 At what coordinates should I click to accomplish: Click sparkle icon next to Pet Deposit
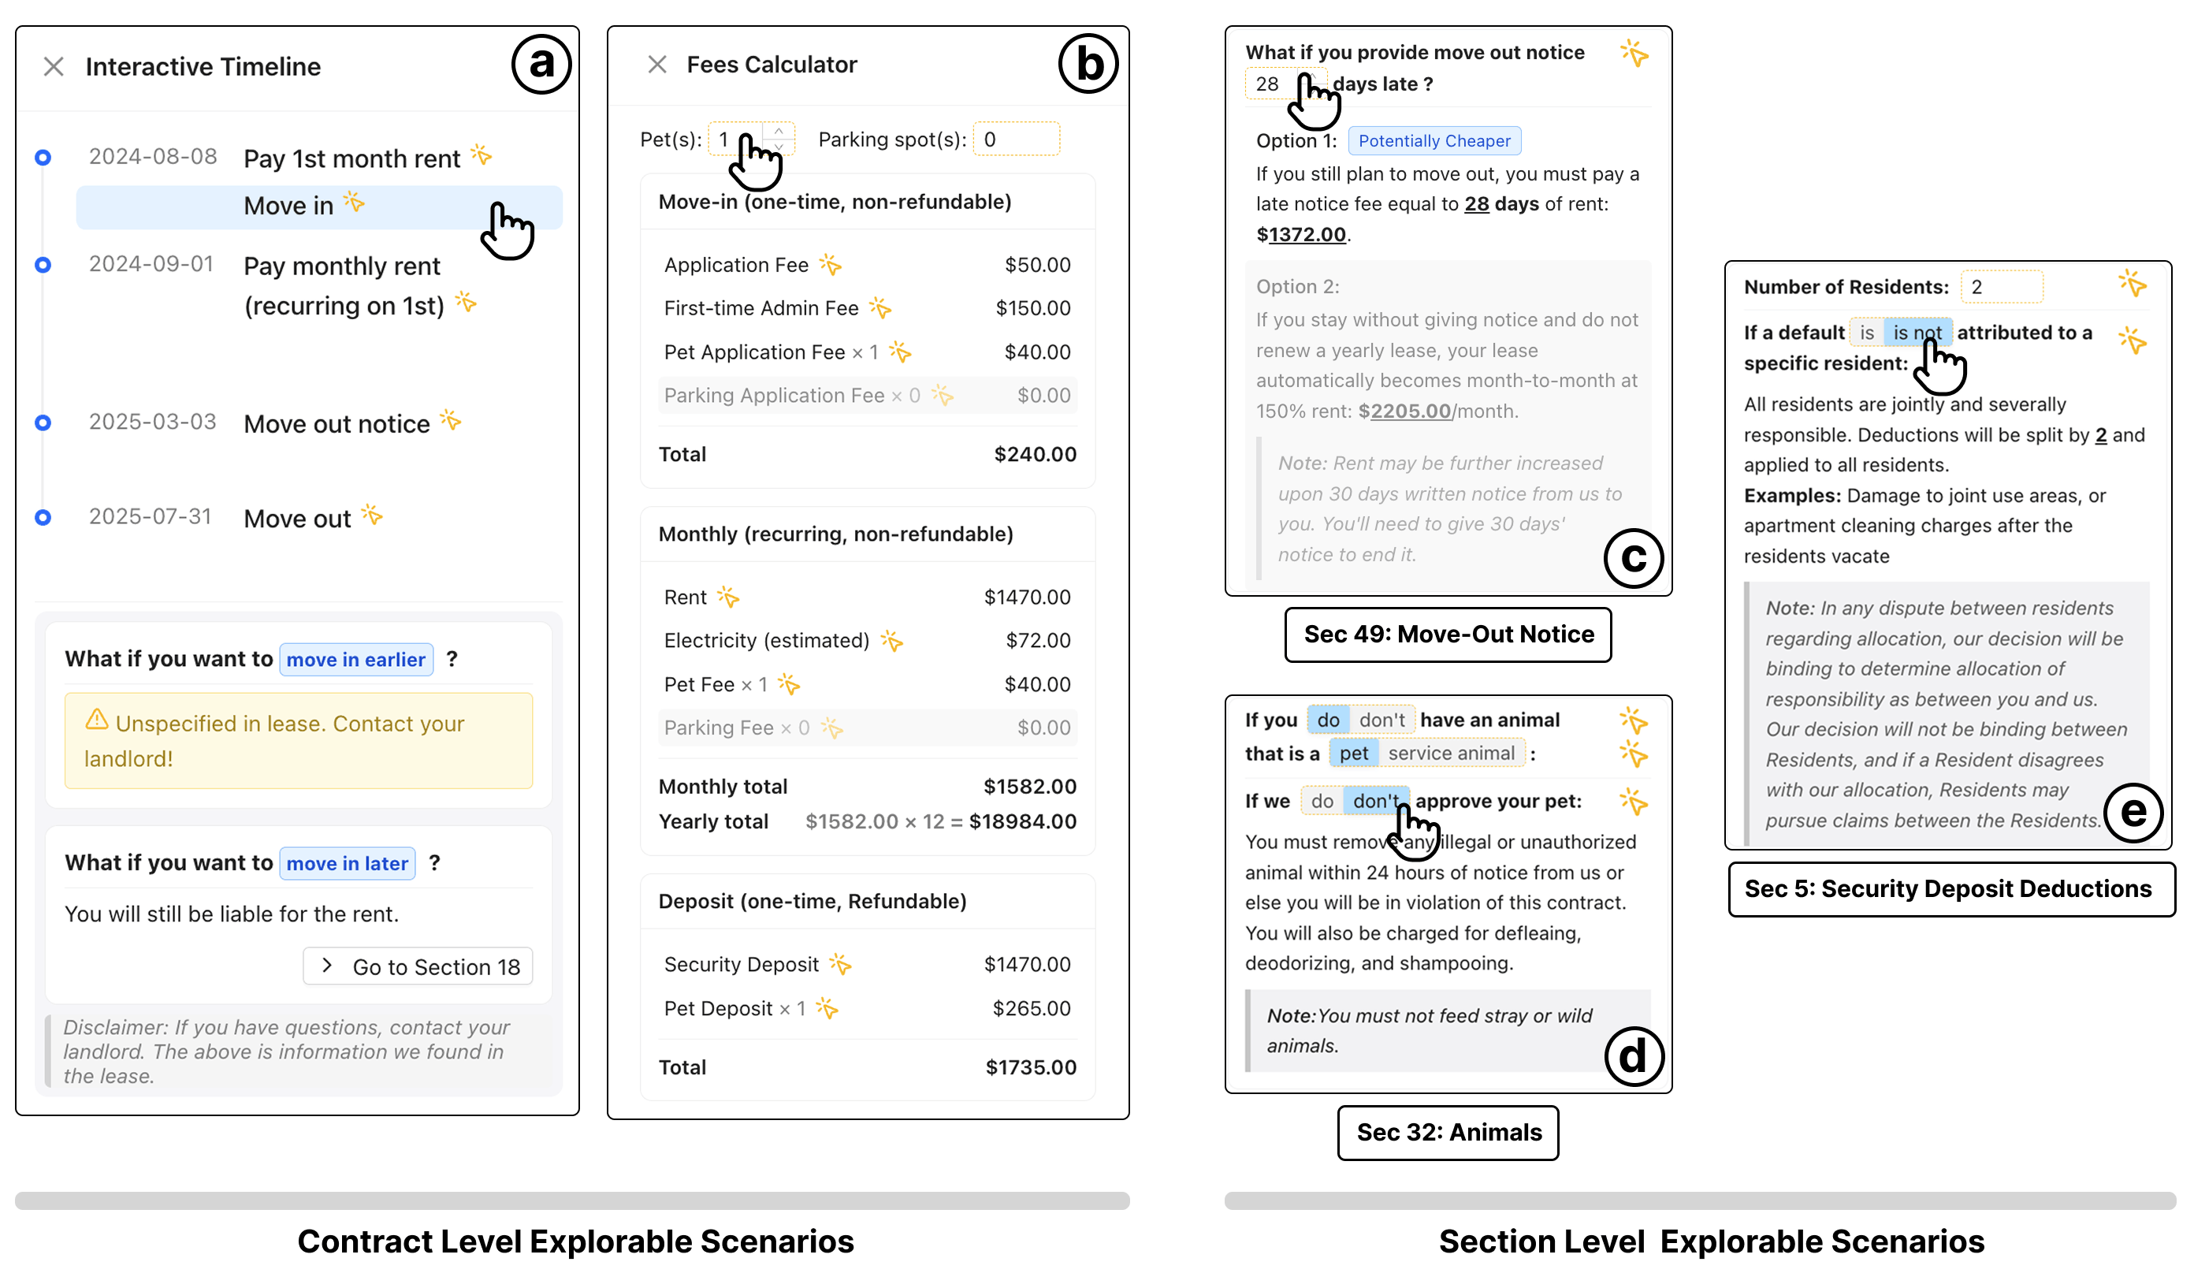(x=826, y=1008)
